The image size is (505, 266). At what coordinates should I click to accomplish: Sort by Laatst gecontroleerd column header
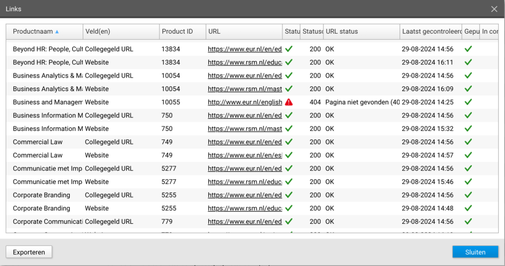[431, 32]
